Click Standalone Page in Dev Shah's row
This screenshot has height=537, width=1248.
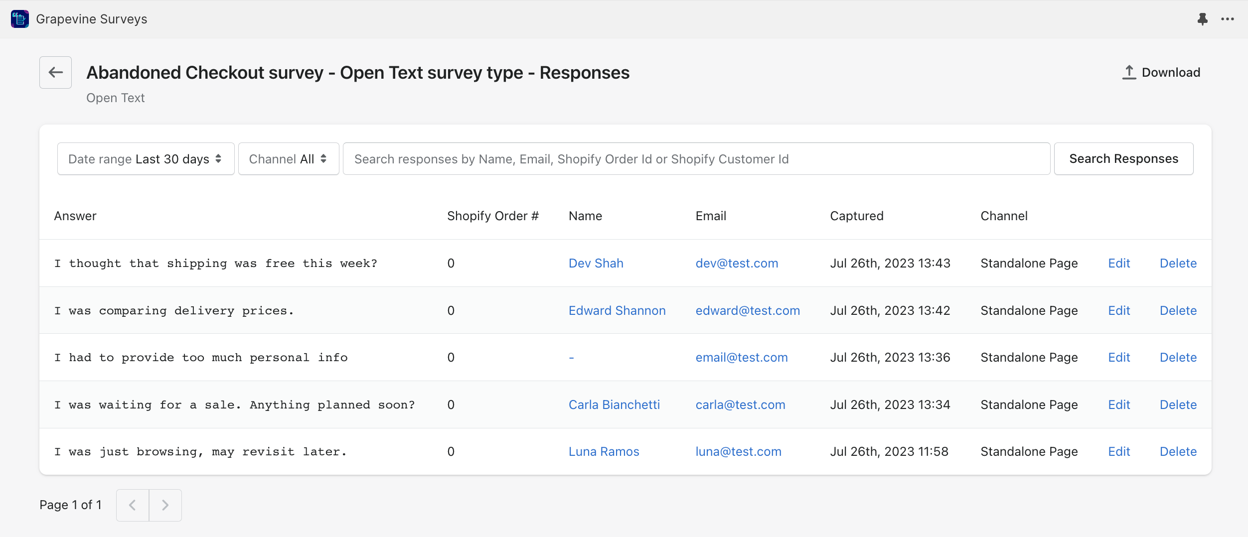click(x=1029, y=263)
